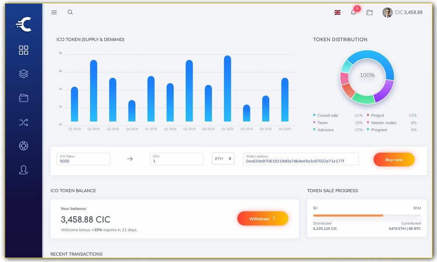This screenshot has width=437, height=262.
Task: Open the transactions shuffle icon in sidebar
Action: click(23, 122)
